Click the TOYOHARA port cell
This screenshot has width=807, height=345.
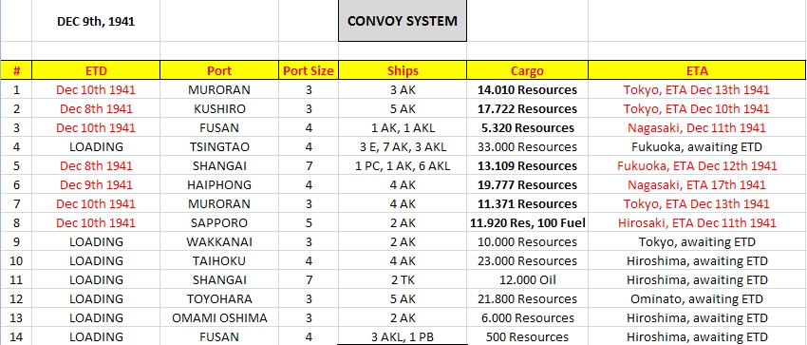click(x=219, y=298)
